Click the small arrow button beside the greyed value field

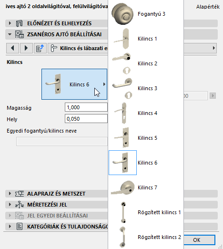213,96
